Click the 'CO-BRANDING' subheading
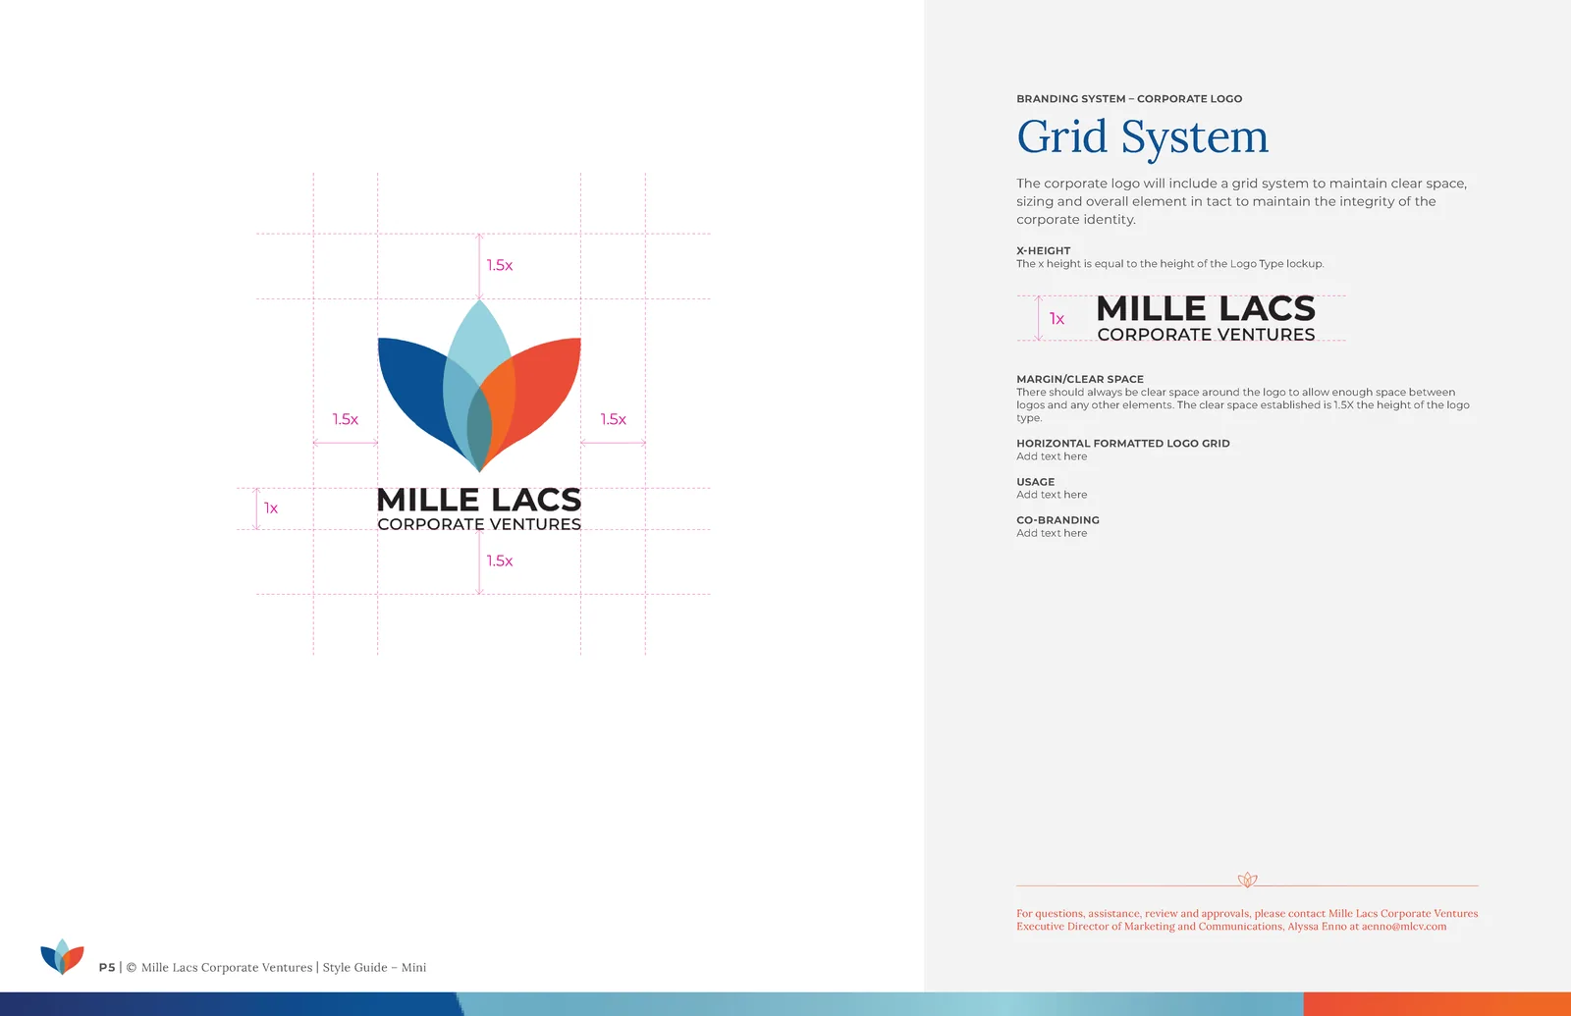The width and height of the screenshot is (1571, 1016). (x=1057, y=520)
